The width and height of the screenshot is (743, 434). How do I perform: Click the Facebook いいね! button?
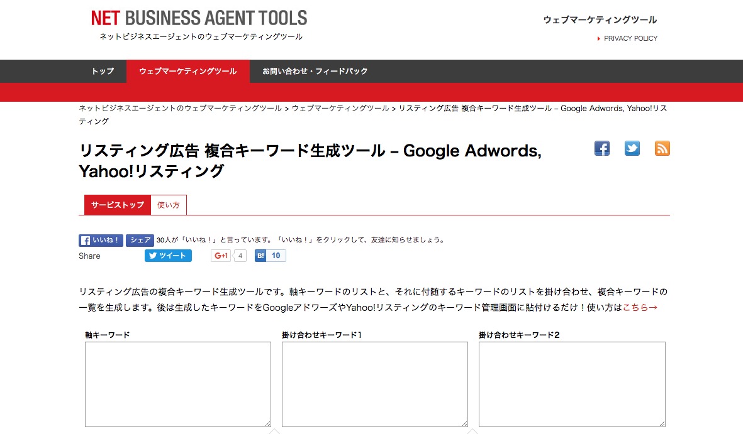[x=101, y=240]
